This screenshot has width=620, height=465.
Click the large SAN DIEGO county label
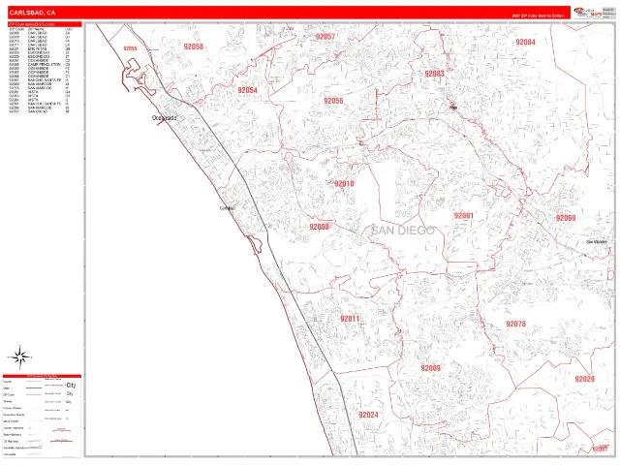coord(403,231)
